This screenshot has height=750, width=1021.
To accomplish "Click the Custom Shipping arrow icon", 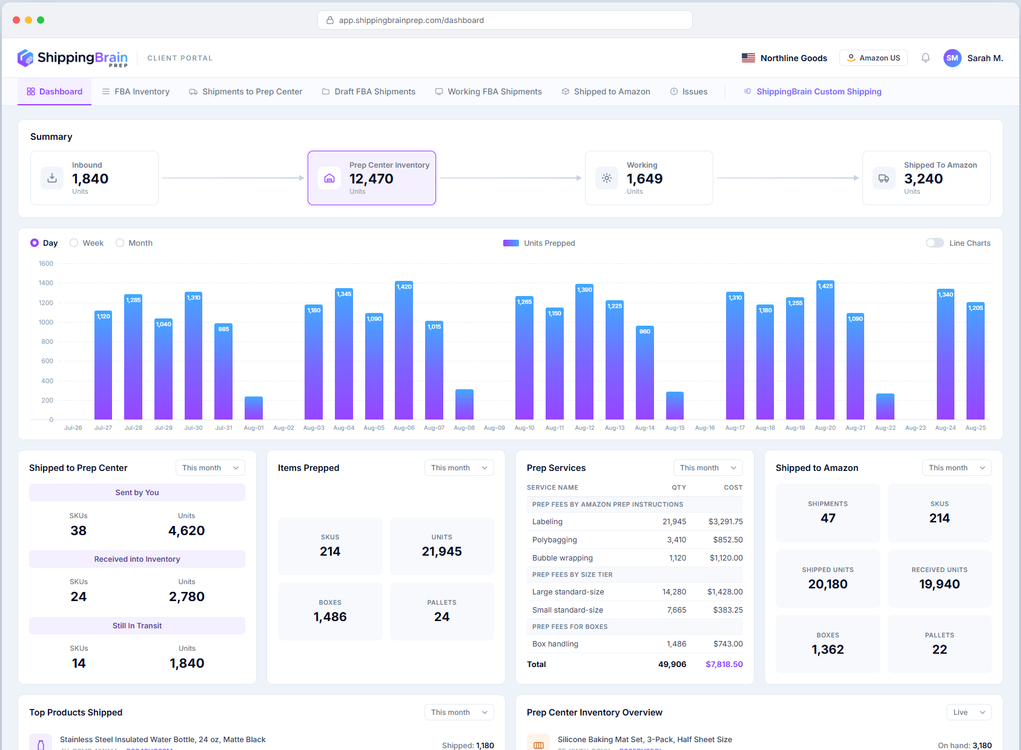I will (x=747, y=91).
